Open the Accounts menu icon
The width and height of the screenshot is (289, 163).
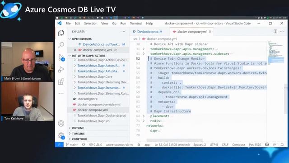(x=61, y=123)
